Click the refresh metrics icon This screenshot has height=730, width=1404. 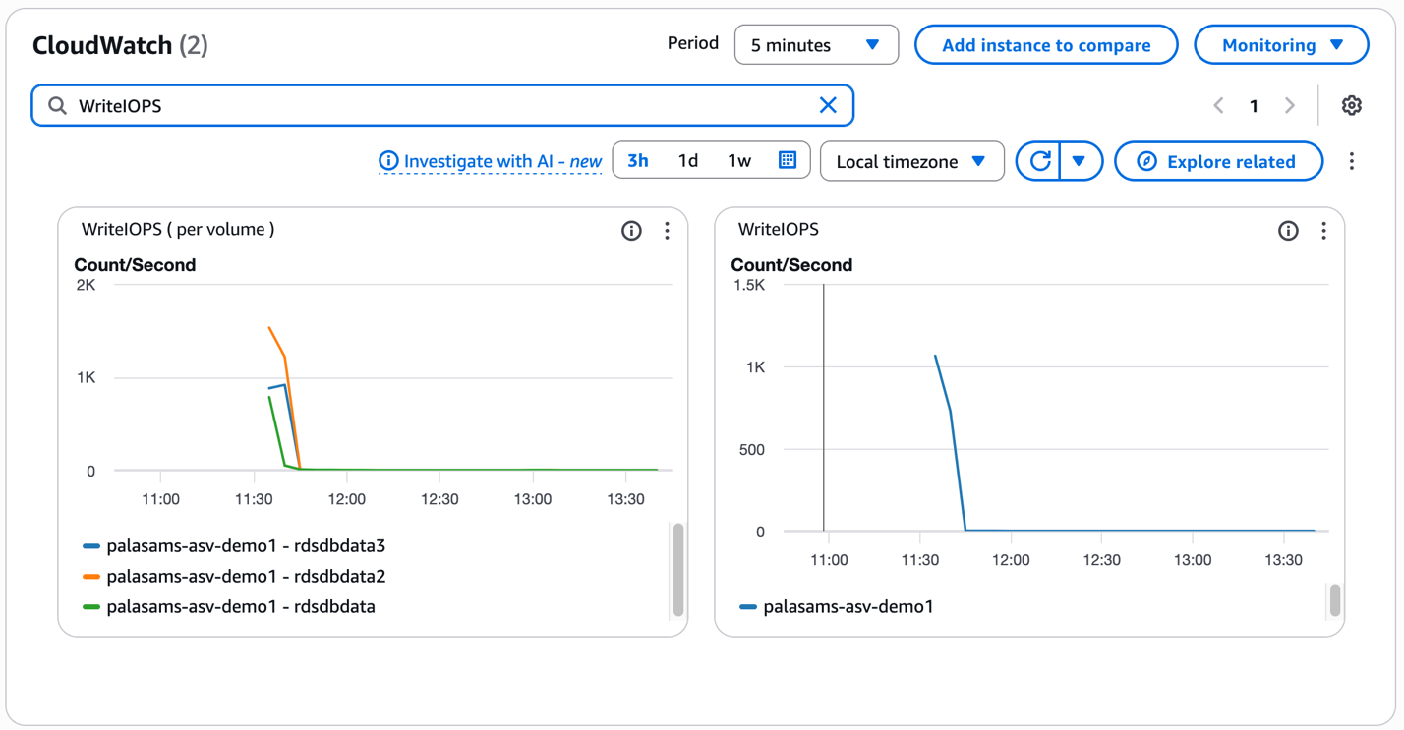coord(1040,161)
